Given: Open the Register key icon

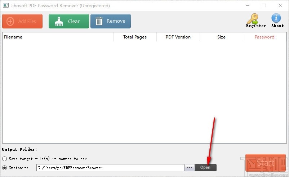Looking at the screenshot, I should tap(256, 21).
